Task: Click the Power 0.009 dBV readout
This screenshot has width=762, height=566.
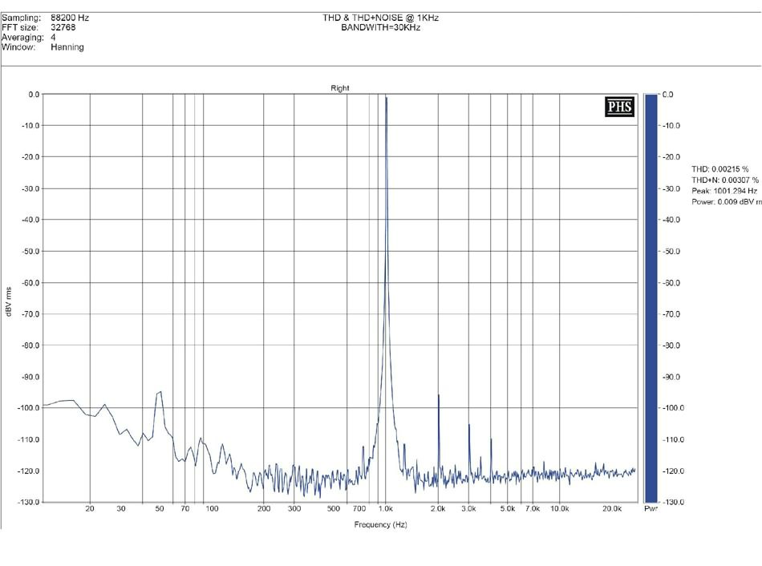Action: [x=726, y=202]
